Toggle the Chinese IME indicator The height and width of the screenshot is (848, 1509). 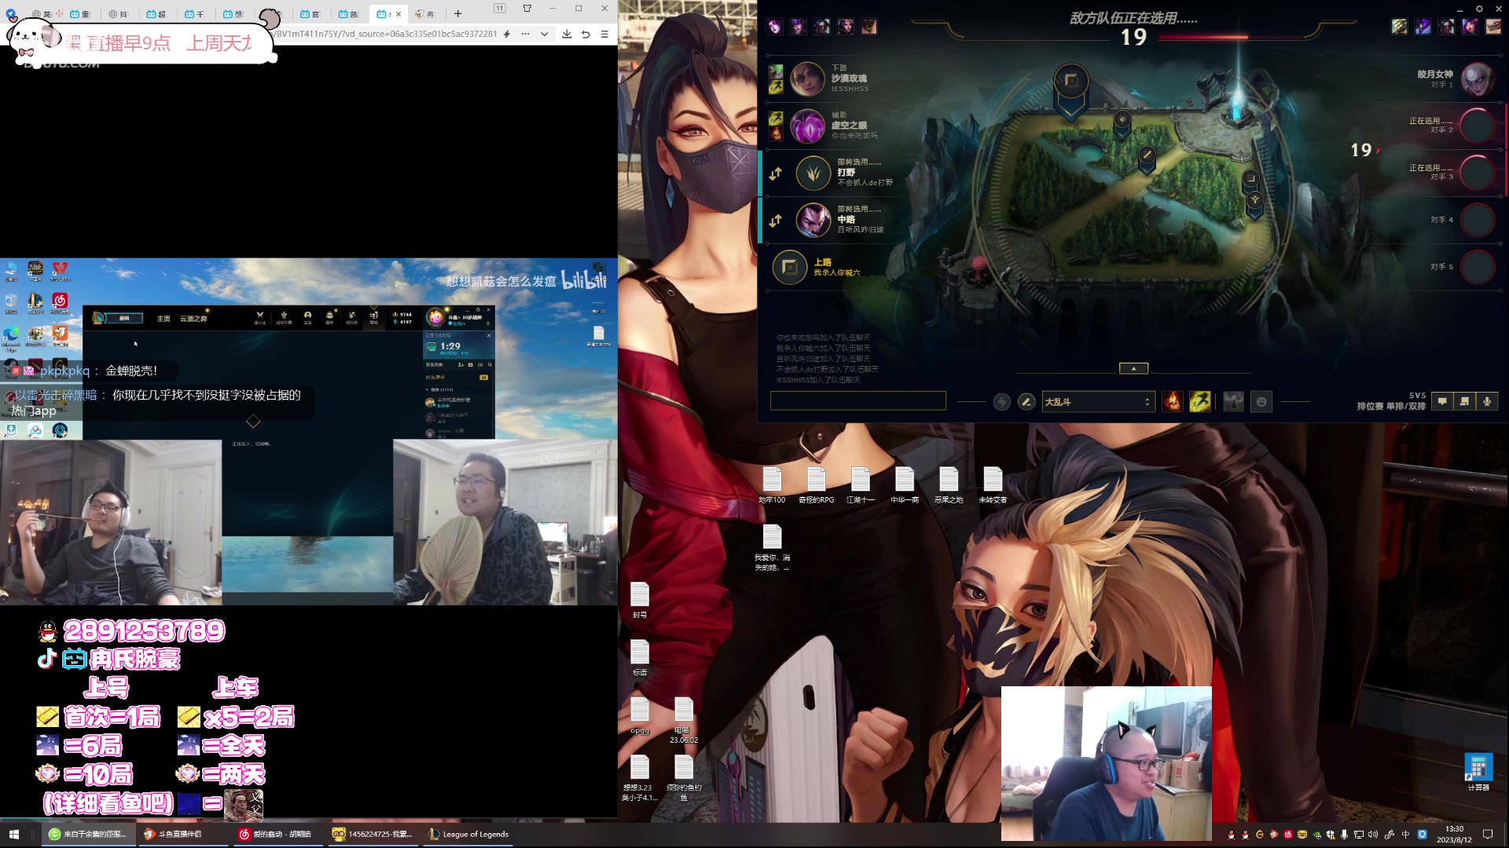[1405, 834]
